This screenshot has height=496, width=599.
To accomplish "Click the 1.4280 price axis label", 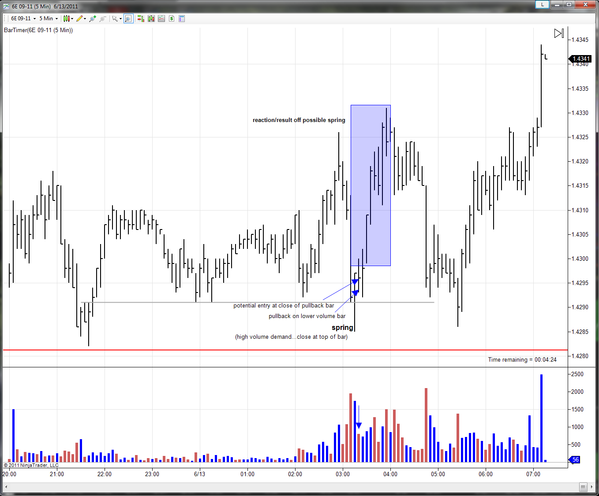I will (580, 356).
